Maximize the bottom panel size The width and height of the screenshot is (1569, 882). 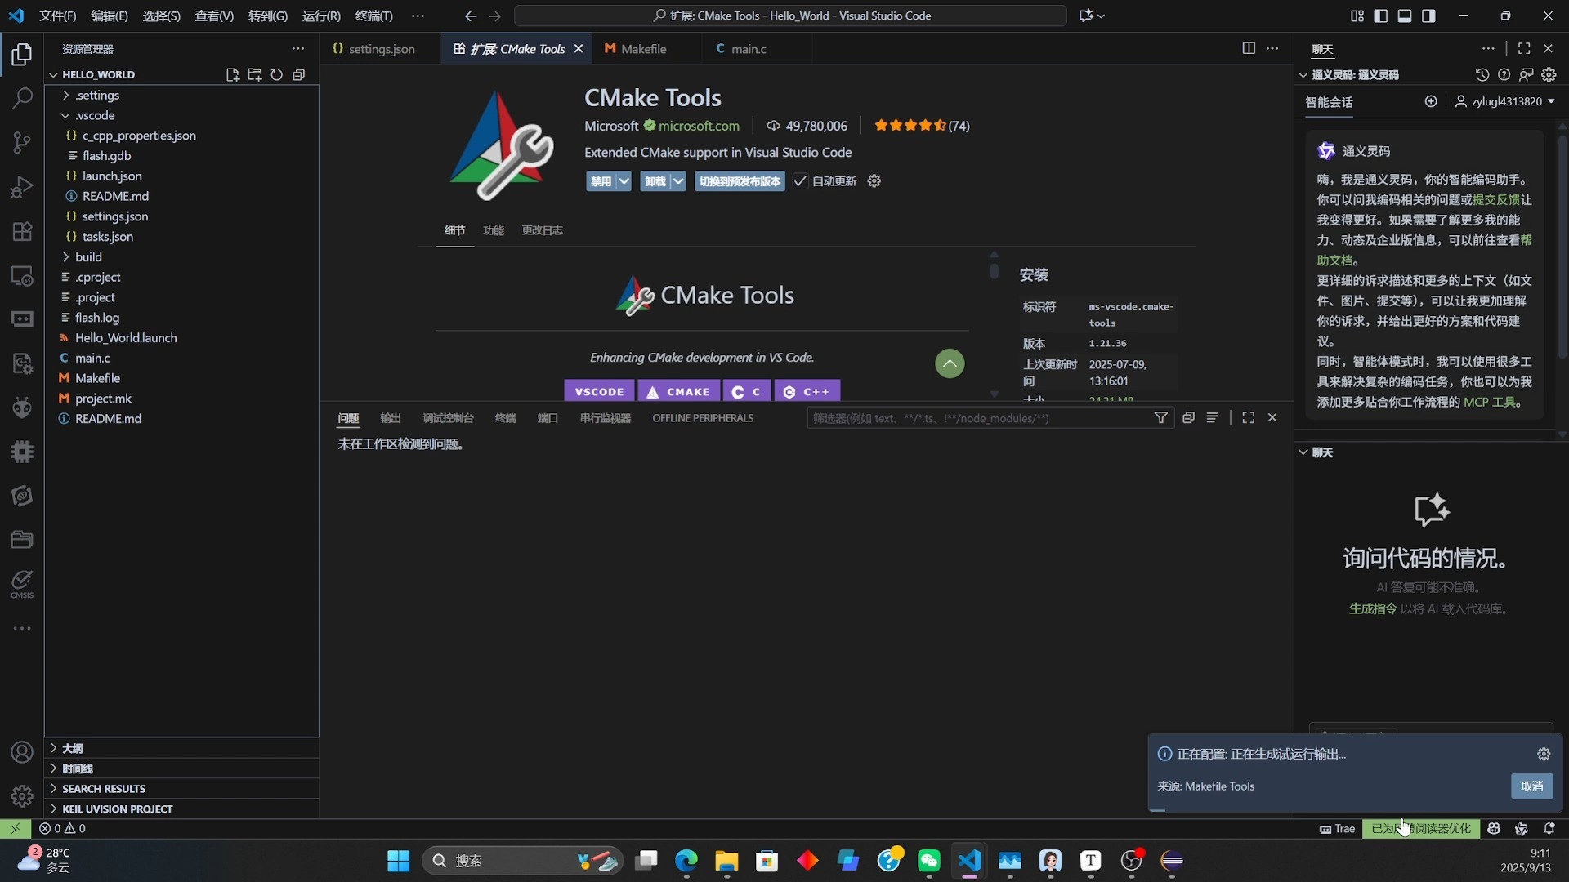click(x=1249, y=418)
